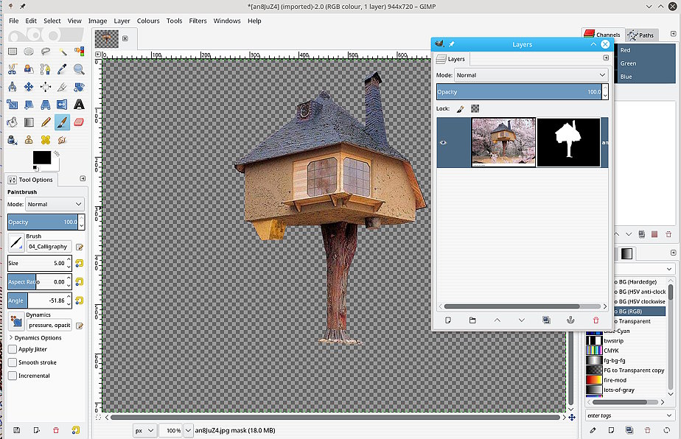Duplicate layer button in Layers dialog
Image resolution: width=681 pixels, height=439 pixels.
(546, 320)
